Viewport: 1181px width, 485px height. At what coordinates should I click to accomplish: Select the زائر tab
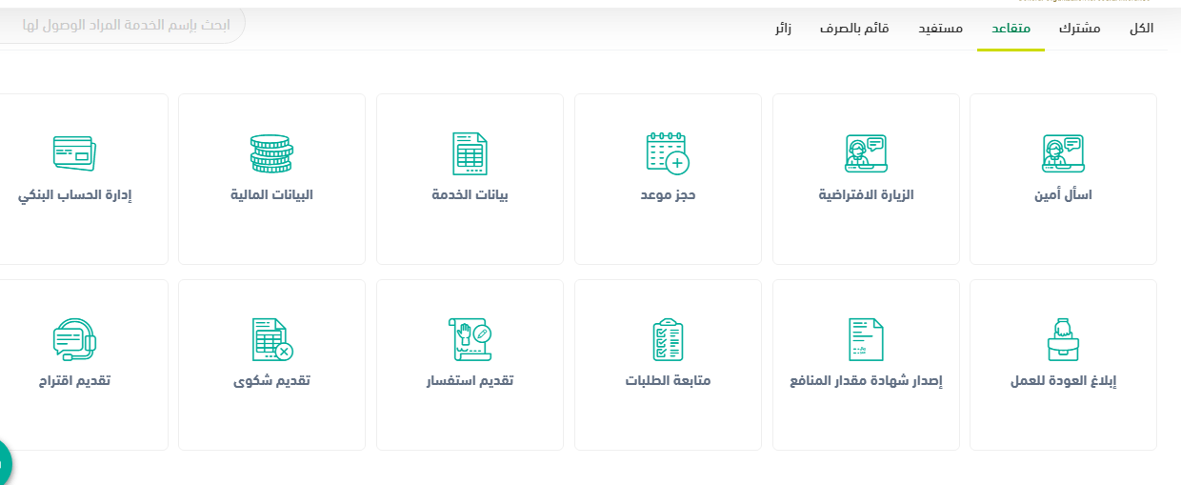[x=783, y=29]
